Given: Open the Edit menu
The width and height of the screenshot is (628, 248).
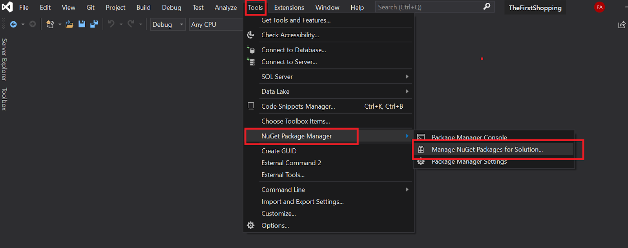Looking at the screenshot, I should coord(45,7).
